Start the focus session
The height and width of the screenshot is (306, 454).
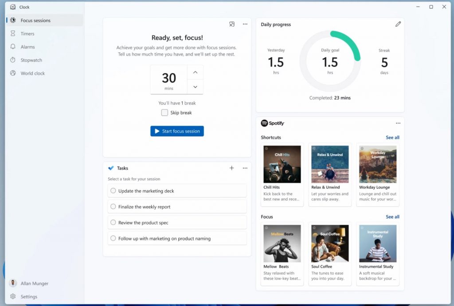177,131
